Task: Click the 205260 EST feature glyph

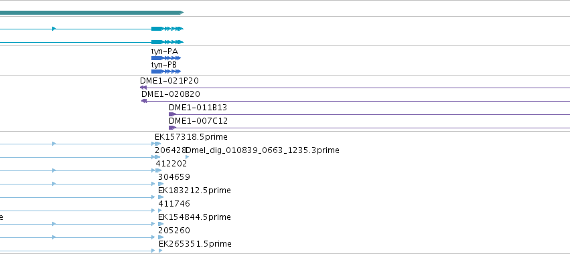Action: (x=161, y=237)
